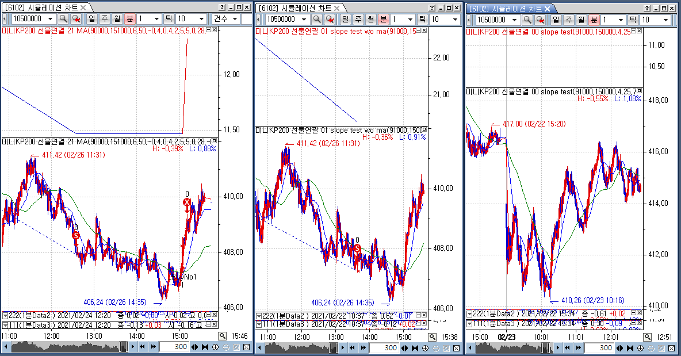Toggle the 분 (minute) period in left chart
The width and height of the screenshot is (681, 356).
129,19
